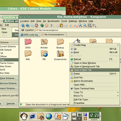Choose Find File... in context menu

[x=95, y=77]
